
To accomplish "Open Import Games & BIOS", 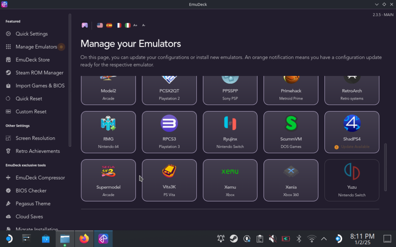I will pyautogui.click(x=40, y=86).
